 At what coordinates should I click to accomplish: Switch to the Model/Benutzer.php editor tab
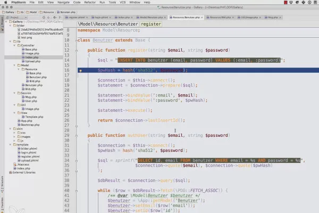pos(151,18)
